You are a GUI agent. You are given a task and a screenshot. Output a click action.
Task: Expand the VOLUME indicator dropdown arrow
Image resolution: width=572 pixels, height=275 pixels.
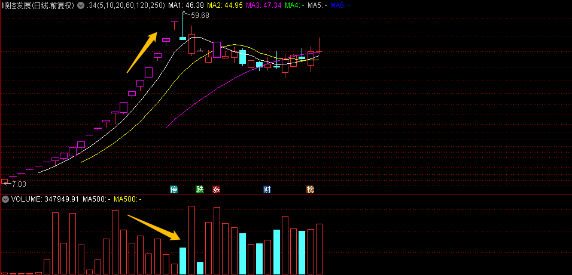(x=5, y=199)
